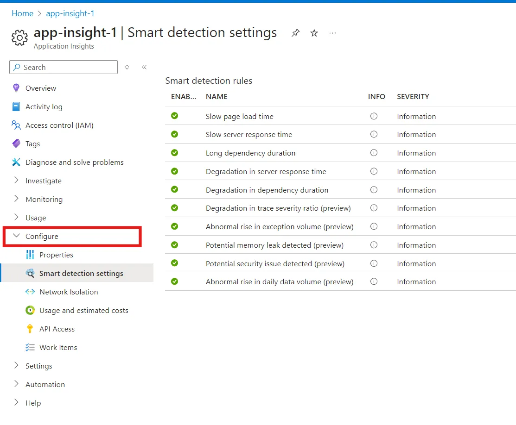Open the Long dependency duration rule
Image resolution: width=516 pixels, height=425 pixels.
click(x=250, y=153)
